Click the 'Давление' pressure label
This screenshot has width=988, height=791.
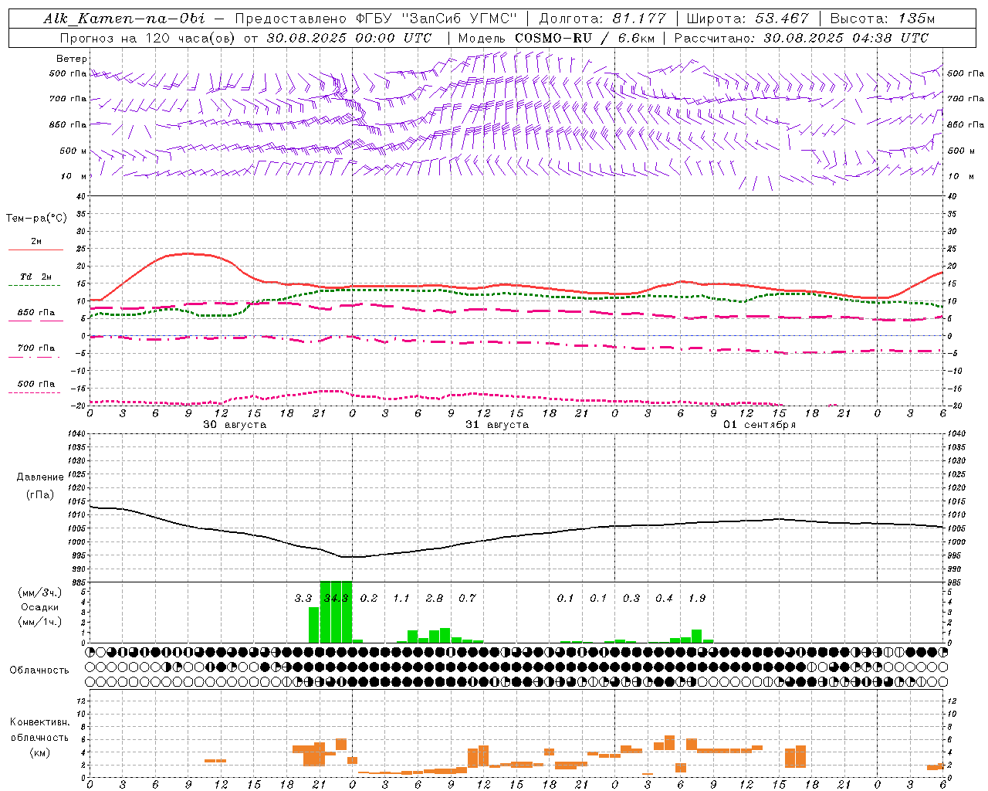40,477
